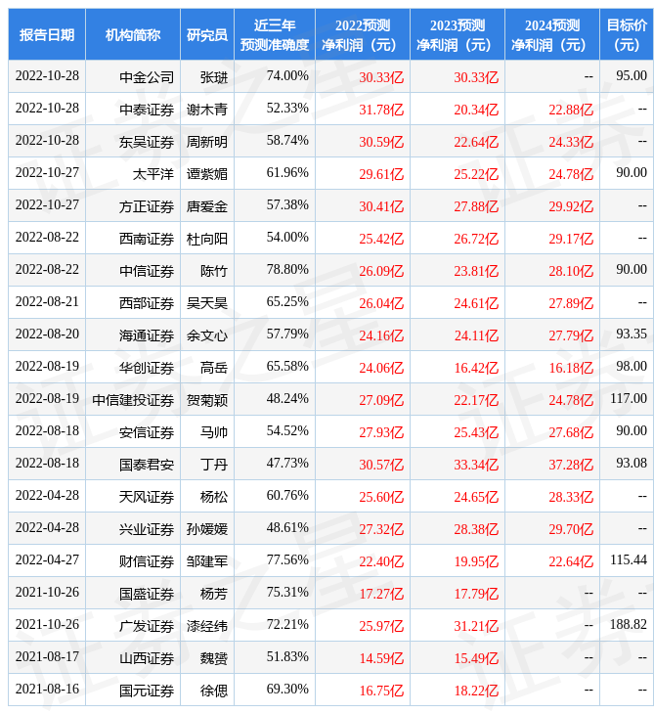654x714 pixels.
Task: Select analyst 孙媛媛
Action: (x=207, y=529)
